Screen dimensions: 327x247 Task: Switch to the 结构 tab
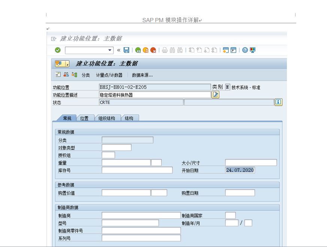point(129,118)
